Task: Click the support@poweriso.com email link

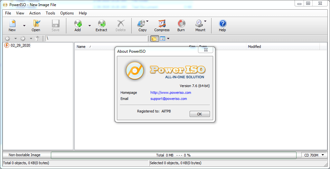Action: click(x=169, y=99)
